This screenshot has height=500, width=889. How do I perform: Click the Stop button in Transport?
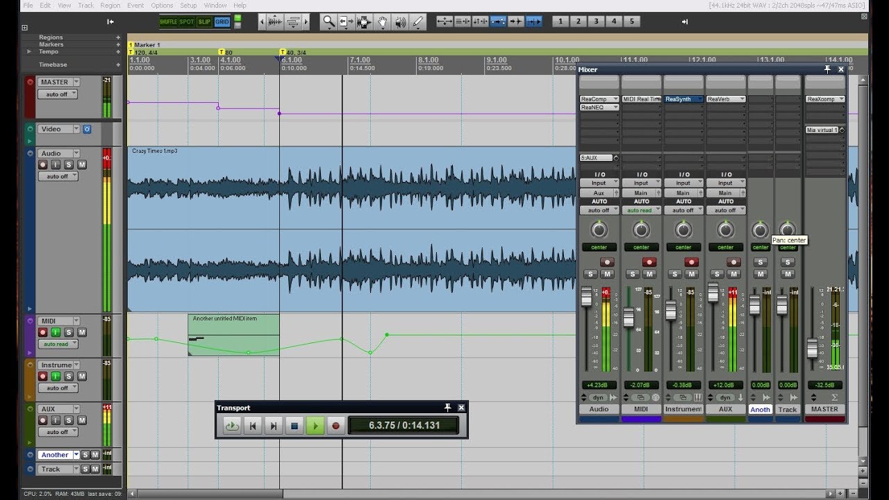(294, 426)
